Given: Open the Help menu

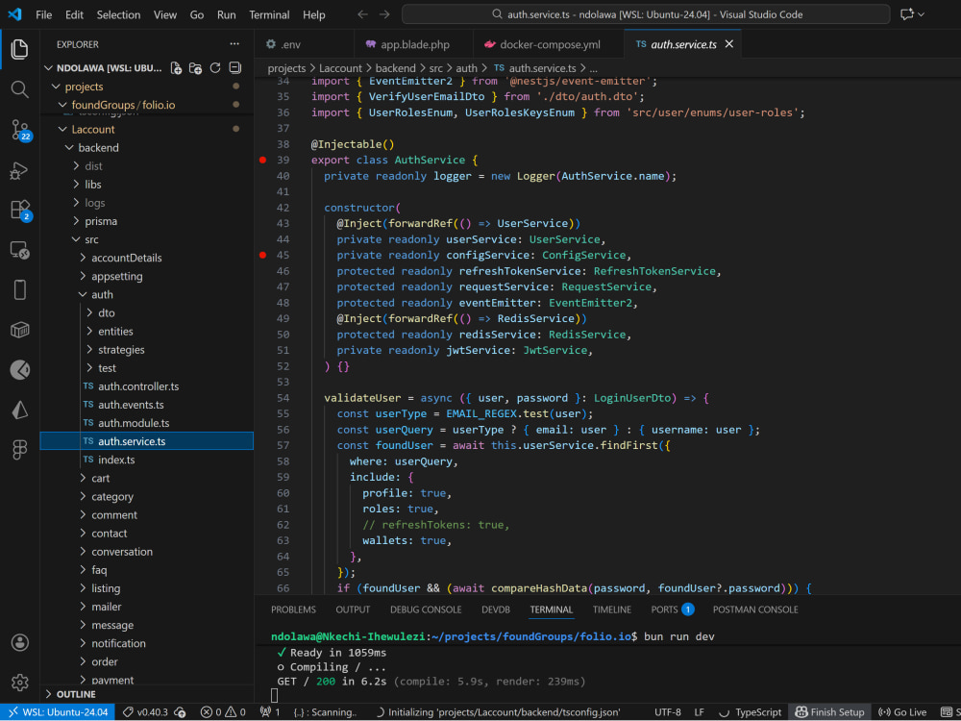Looking at the screenshot, I should 314,14.
